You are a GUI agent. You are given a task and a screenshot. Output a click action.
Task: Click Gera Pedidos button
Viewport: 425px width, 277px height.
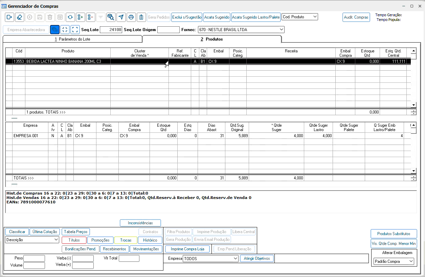click(x=159, y=17)
